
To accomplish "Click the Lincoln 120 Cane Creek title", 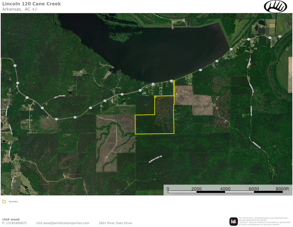I will point(32,4).
